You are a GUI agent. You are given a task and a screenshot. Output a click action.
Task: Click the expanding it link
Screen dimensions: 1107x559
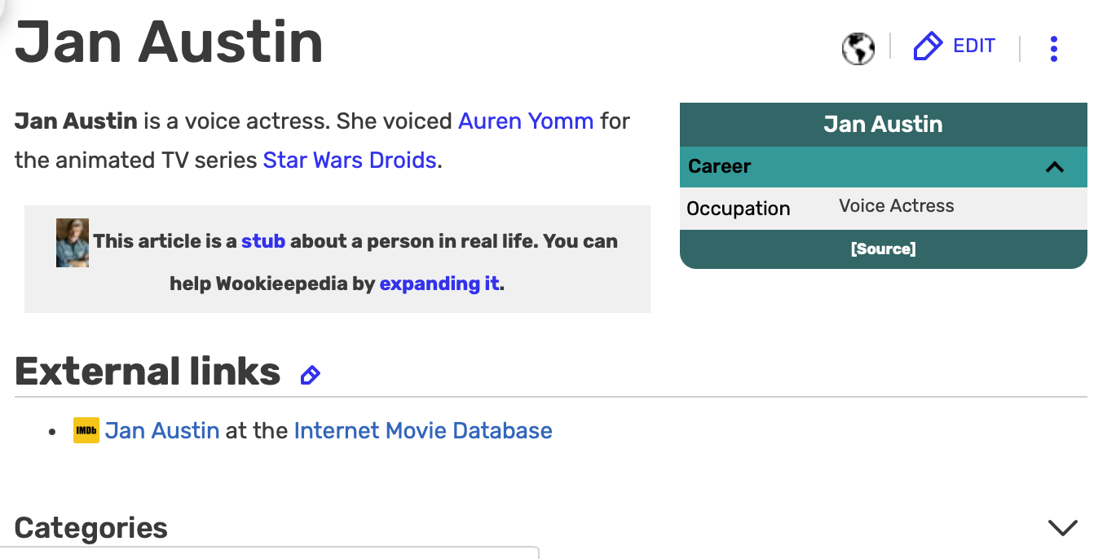pyautogui.click(x=439, y=284)
